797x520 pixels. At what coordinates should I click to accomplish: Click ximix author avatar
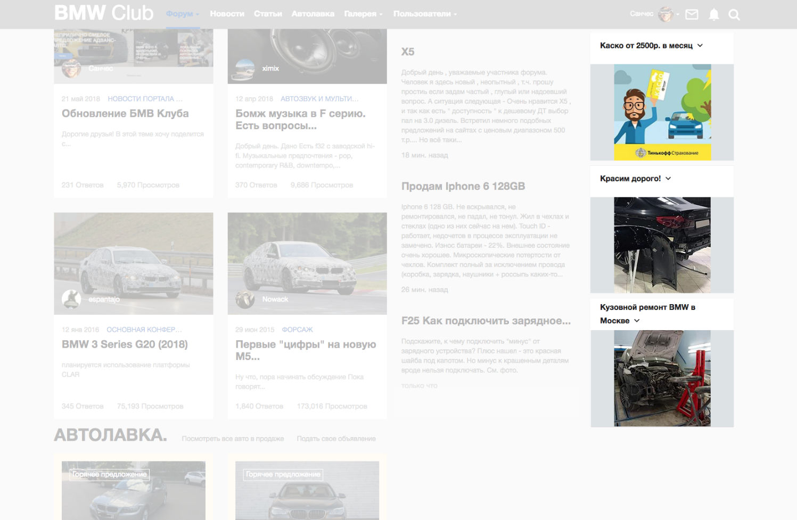pyautogui.click(x=245, y=69)
